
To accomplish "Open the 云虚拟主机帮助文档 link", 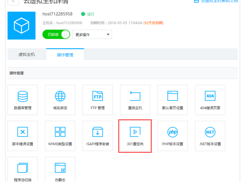I will (x=216, y=1).
